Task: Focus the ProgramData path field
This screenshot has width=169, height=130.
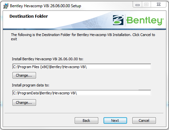Action: (x=82, y=93)
